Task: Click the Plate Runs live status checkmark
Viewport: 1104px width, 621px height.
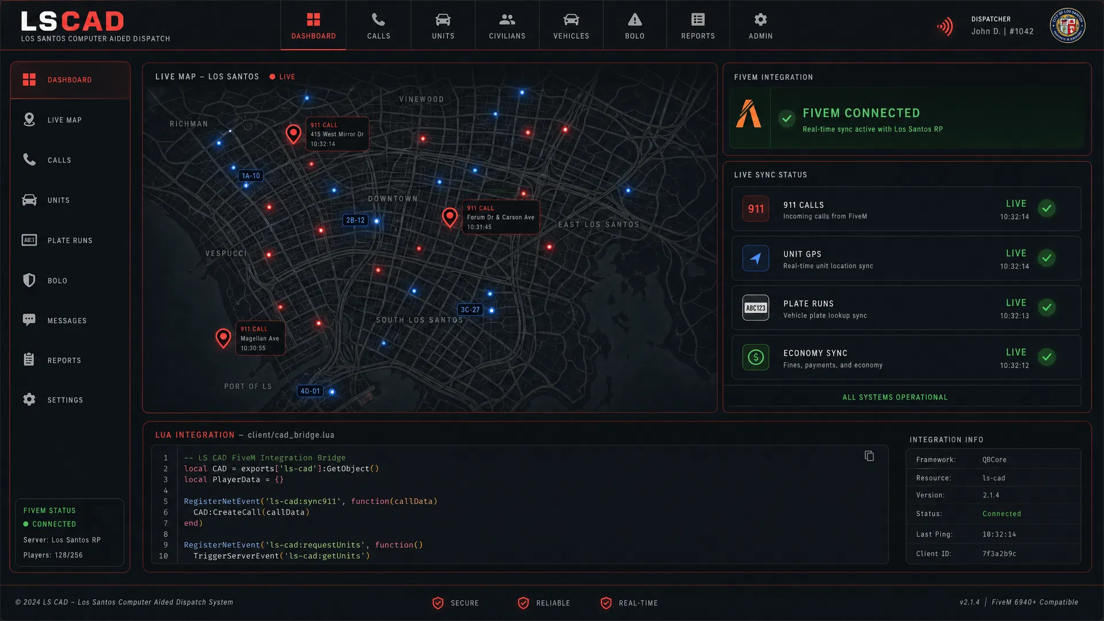Action: point(1047,307)
